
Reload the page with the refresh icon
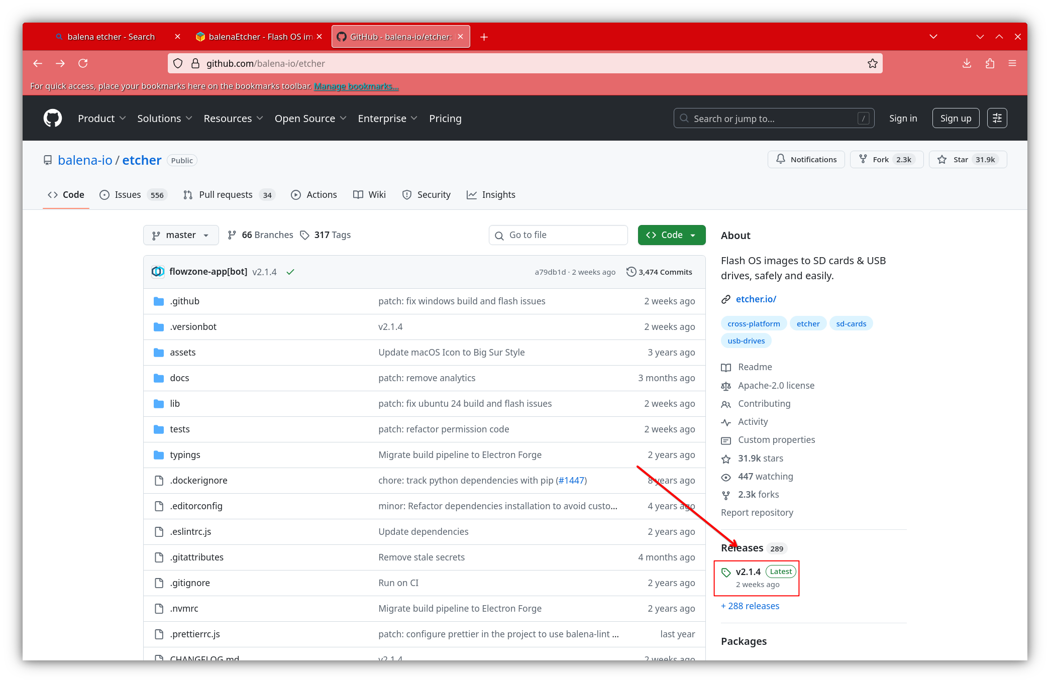pos(83,63)
